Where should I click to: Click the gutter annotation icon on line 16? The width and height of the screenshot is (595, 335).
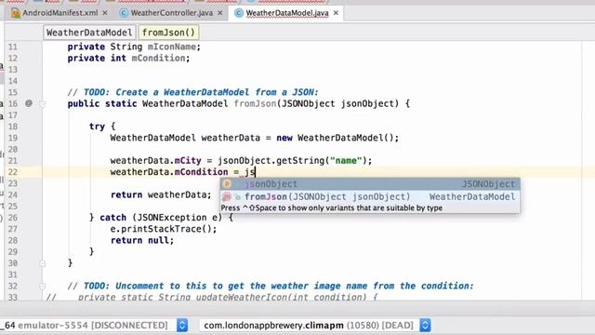[29, 103]
